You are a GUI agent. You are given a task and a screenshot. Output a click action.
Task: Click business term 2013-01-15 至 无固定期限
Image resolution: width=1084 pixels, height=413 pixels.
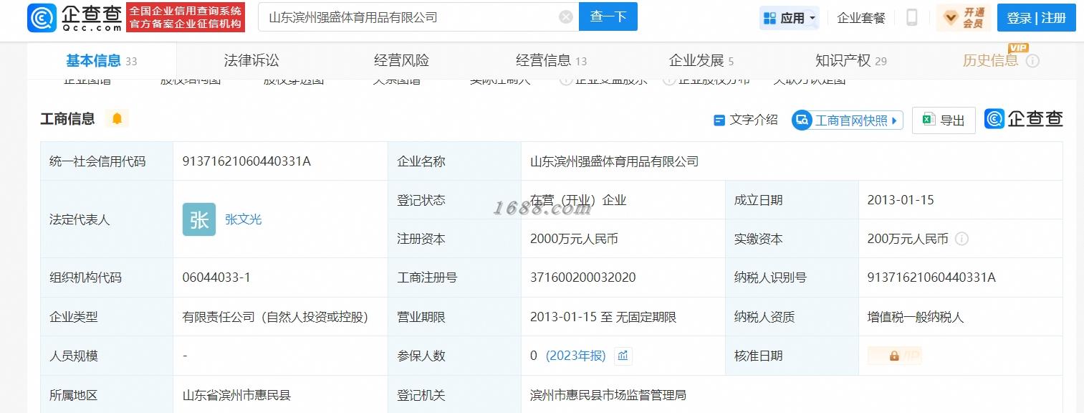pyautogui.click(x=603, y=317)
